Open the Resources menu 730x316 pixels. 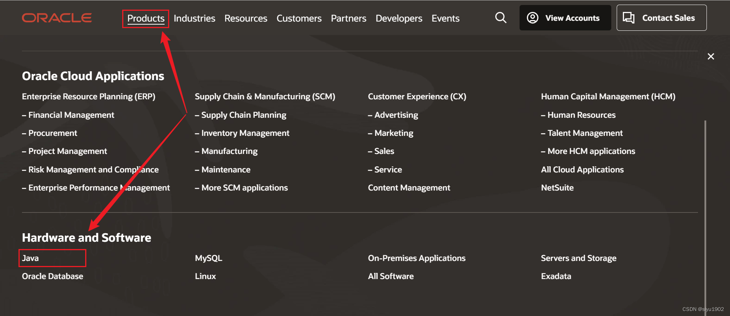click(246, 18)
